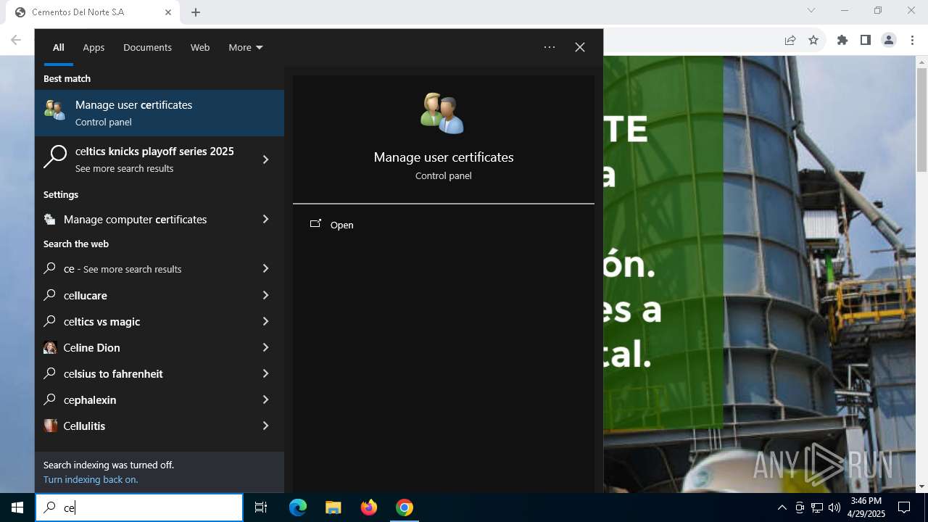Open the taskbar clock and date

(x=866, y=507)
